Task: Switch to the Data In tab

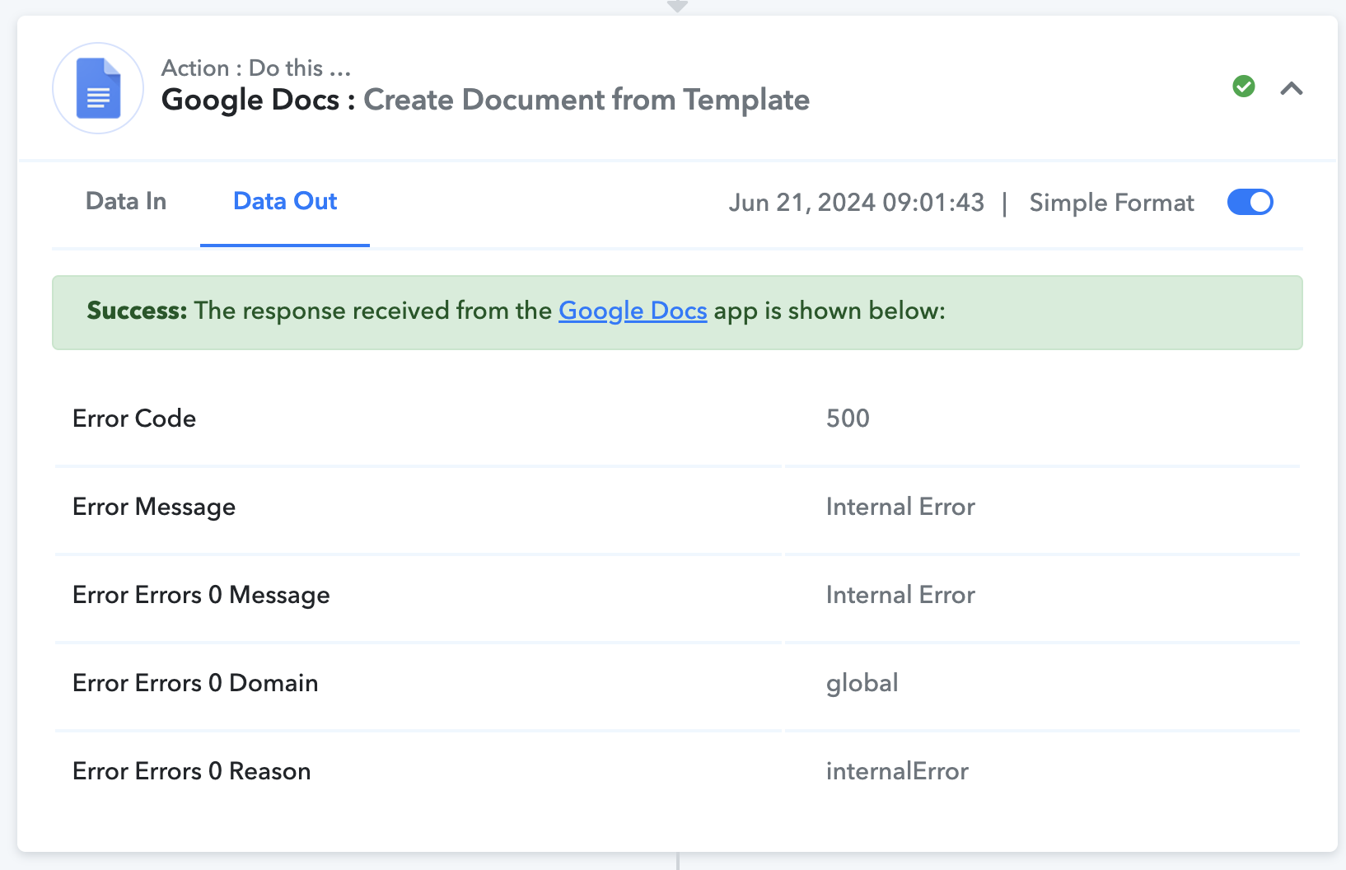Action: [x=126, y=201]
